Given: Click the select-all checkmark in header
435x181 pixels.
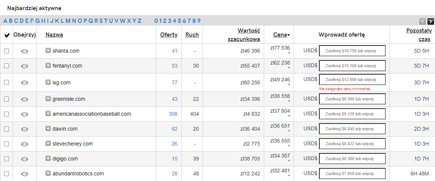Looking at the screenshot, I should pos(7,35).
